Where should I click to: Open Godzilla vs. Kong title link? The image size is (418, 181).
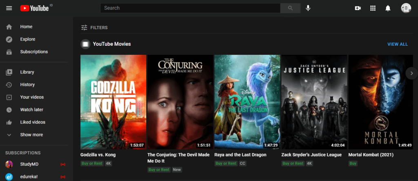click(98, 155)
